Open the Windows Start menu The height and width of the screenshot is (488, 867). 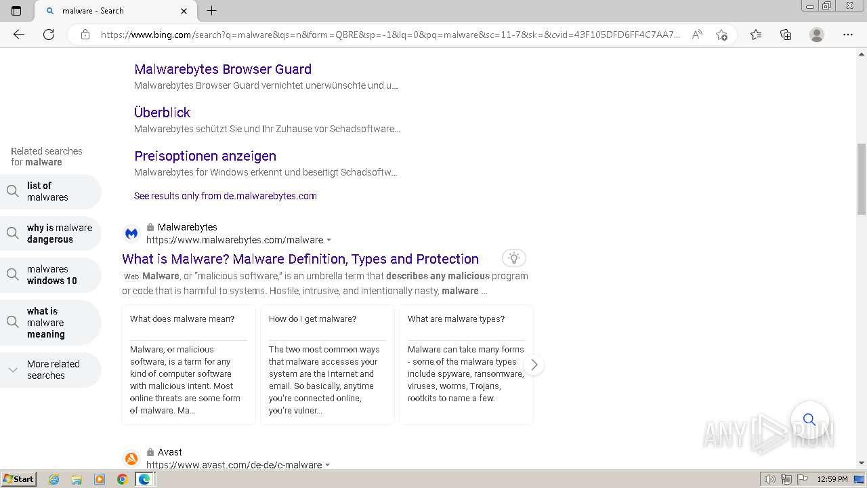[x=18, y=479]
